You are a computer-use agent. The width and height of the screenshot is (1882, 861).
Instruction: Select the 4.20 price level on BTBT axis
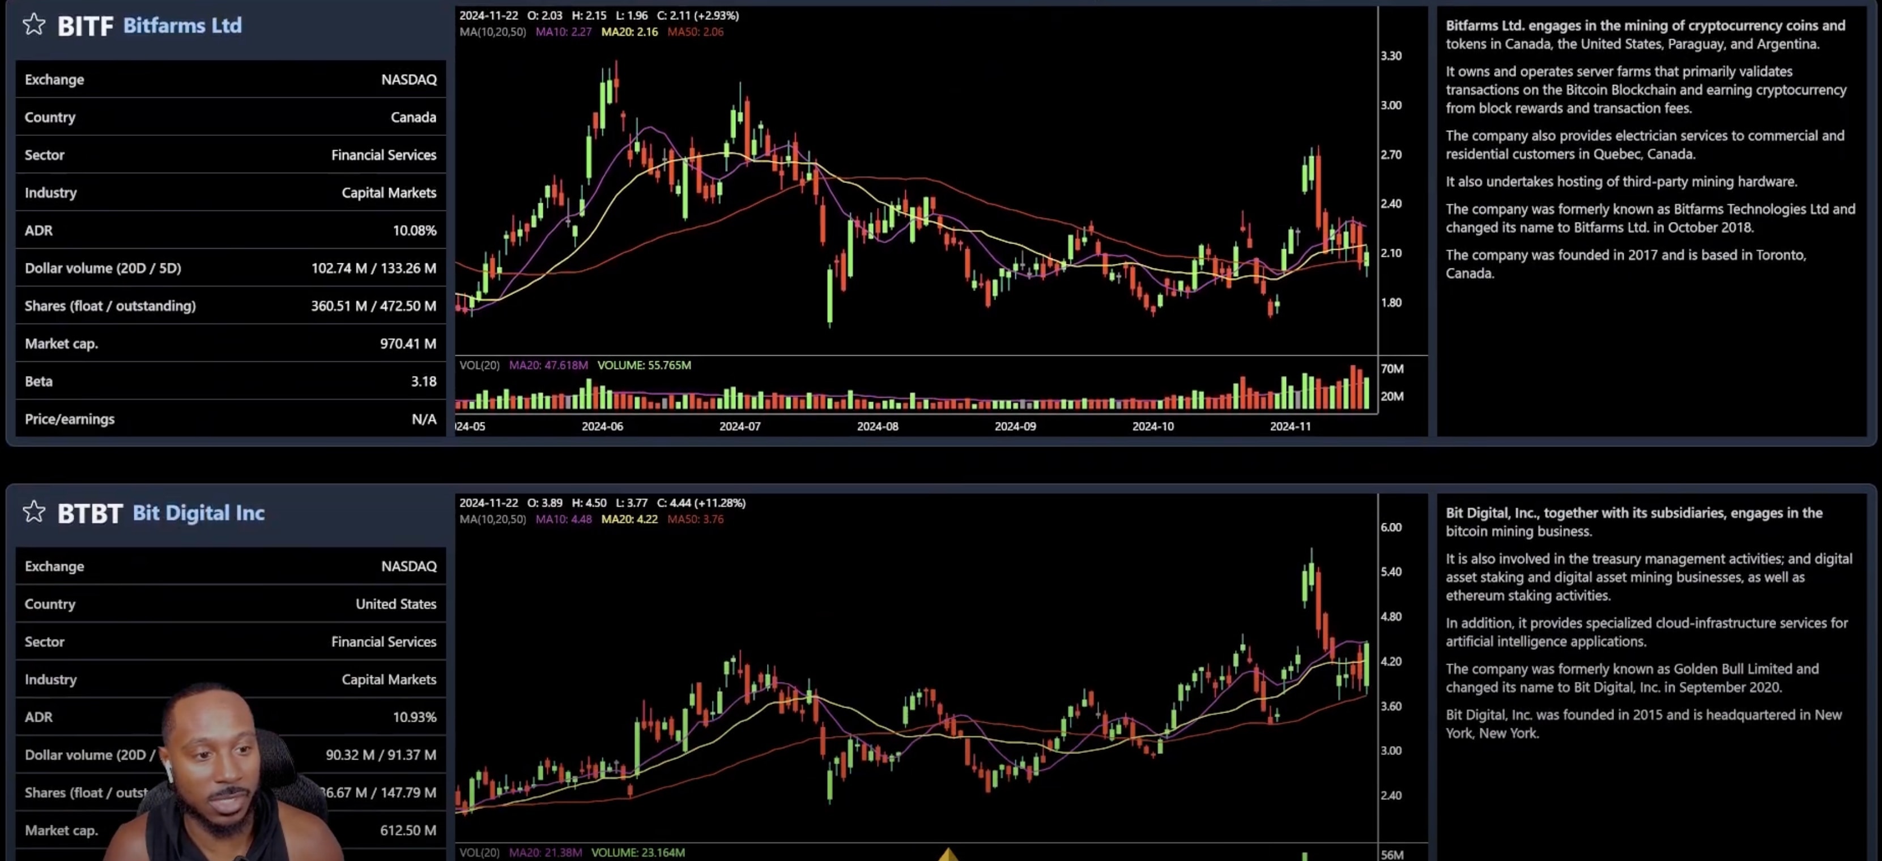[1391, 662]
